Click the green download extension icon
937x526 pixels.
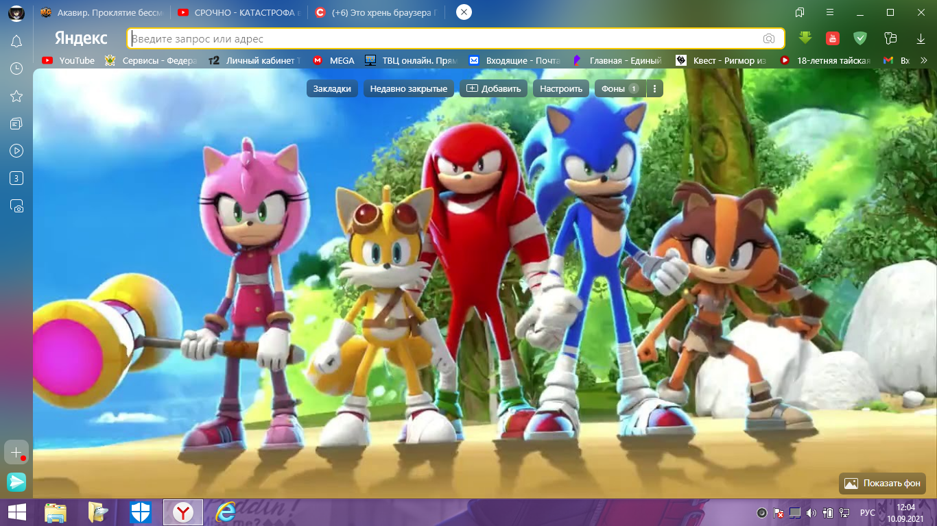click(805, 38)
